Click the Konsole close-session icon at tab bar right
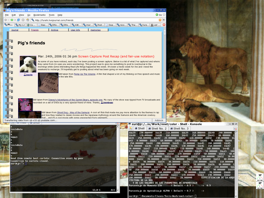Viewport: 264px width, 198px height. pyautogui.click(x=235, y=128)
